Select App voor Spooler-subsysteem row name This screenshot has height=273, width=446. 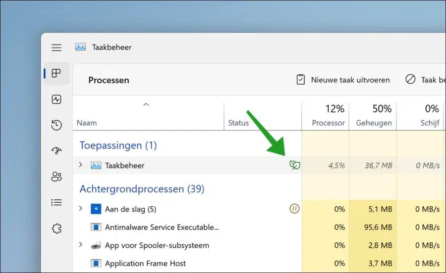tap(157, 245)
